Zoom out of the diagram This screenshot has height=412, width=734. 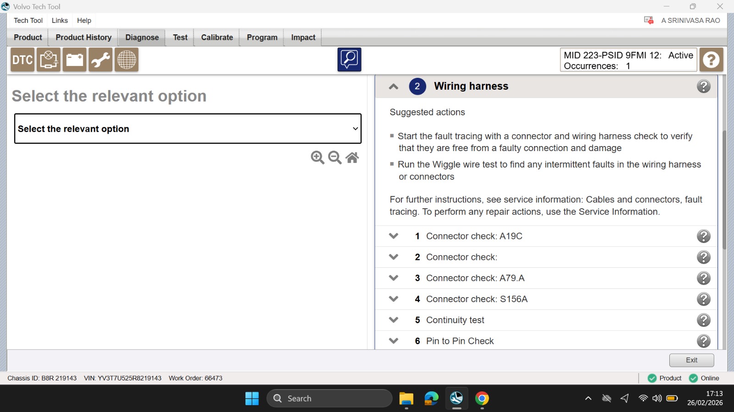[335, 157]
